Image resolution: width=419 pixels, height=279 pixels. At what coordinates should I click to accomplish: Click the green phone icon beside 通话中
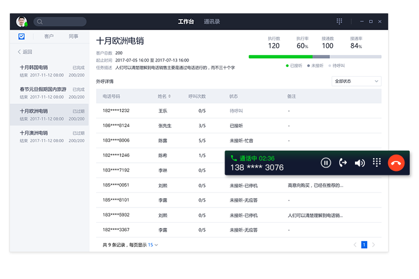234,158
